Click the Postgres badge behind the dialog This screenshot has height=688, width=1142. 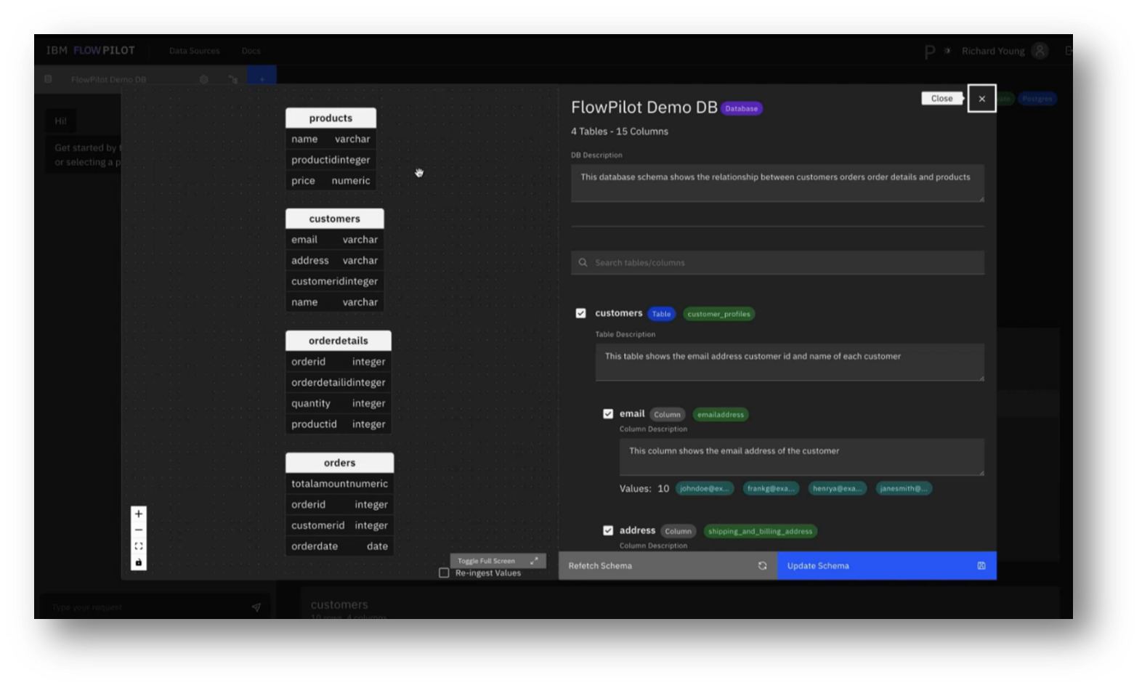click(1037, 99)
